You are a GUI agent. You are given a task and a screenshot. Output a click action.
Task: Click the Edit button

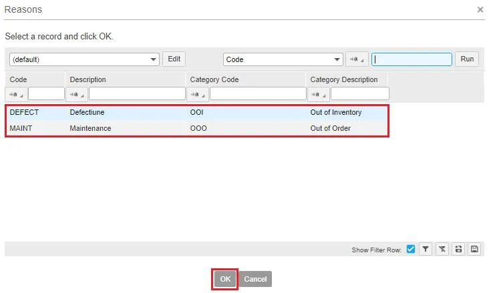[x=174, y=59]
